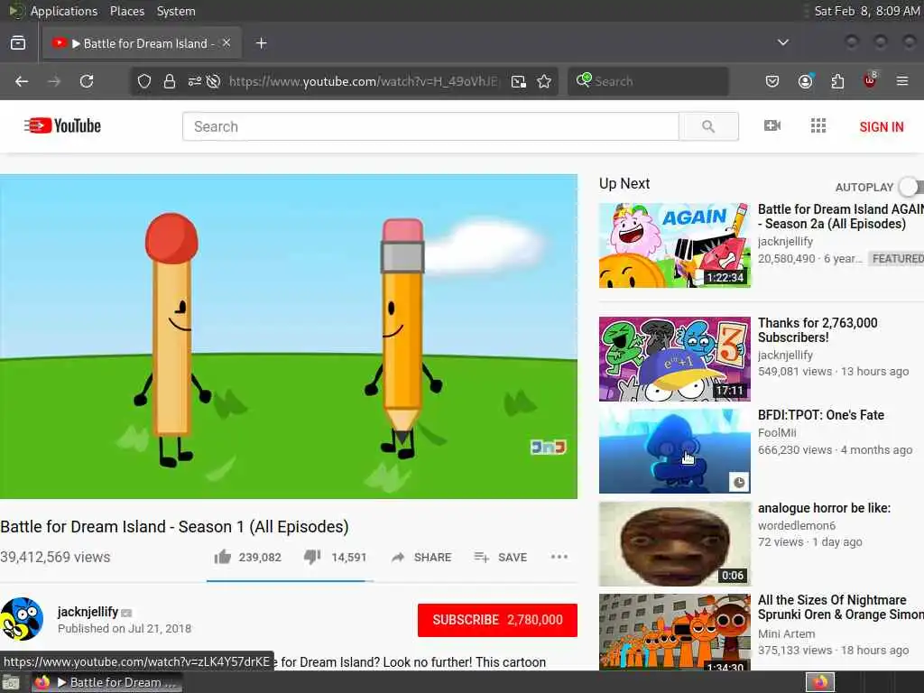
Task: Save the video to a playlist
Action: (501, 558)
